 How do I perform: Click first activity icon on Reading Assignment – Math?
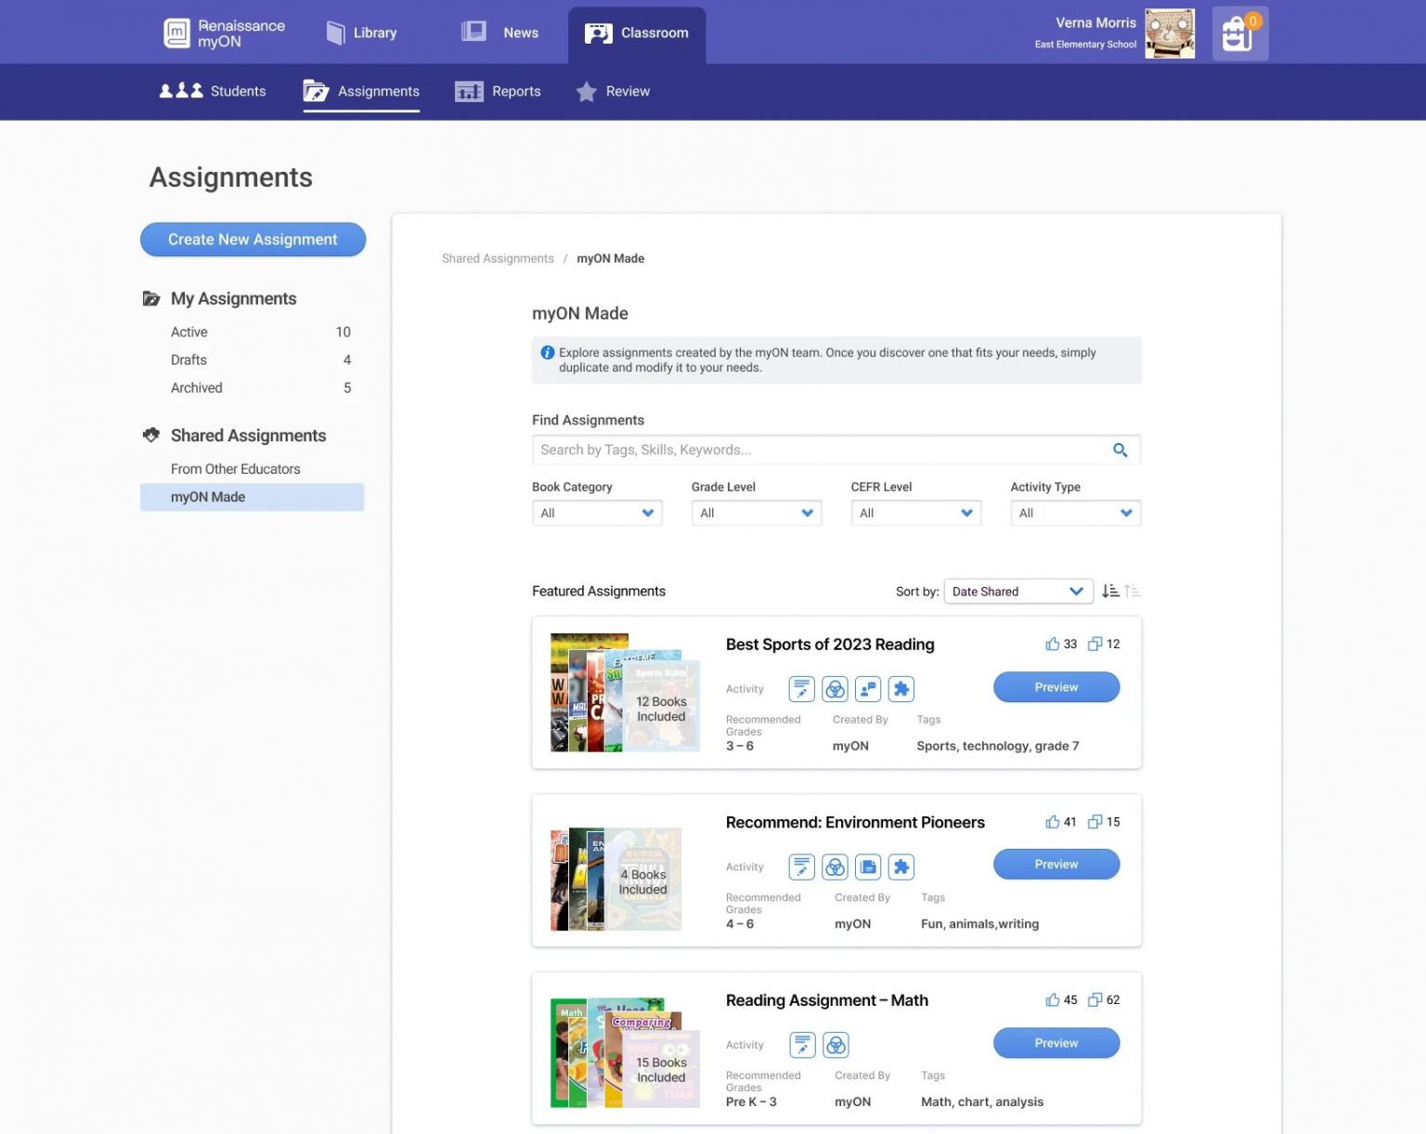click(x=802, y=1045)
